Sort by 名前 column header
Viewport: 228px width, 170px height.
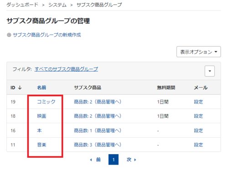coord(41,88)
